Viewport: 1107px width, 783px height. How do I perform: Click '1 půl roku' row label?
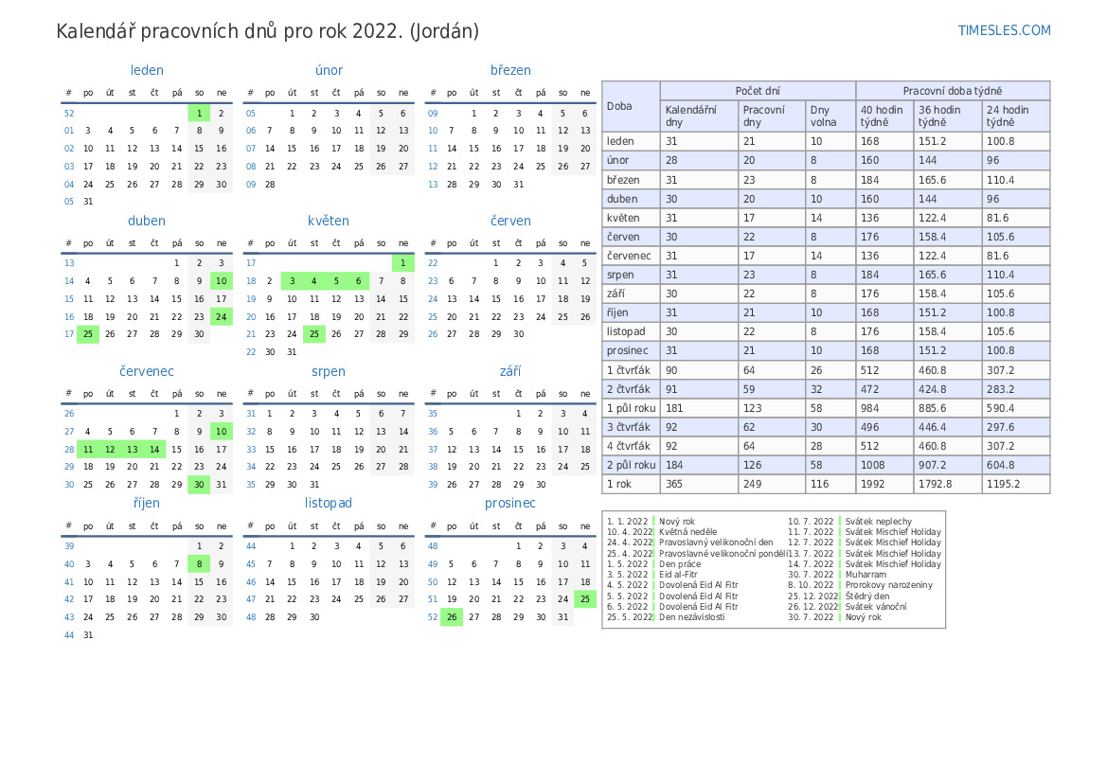[632, 408]
